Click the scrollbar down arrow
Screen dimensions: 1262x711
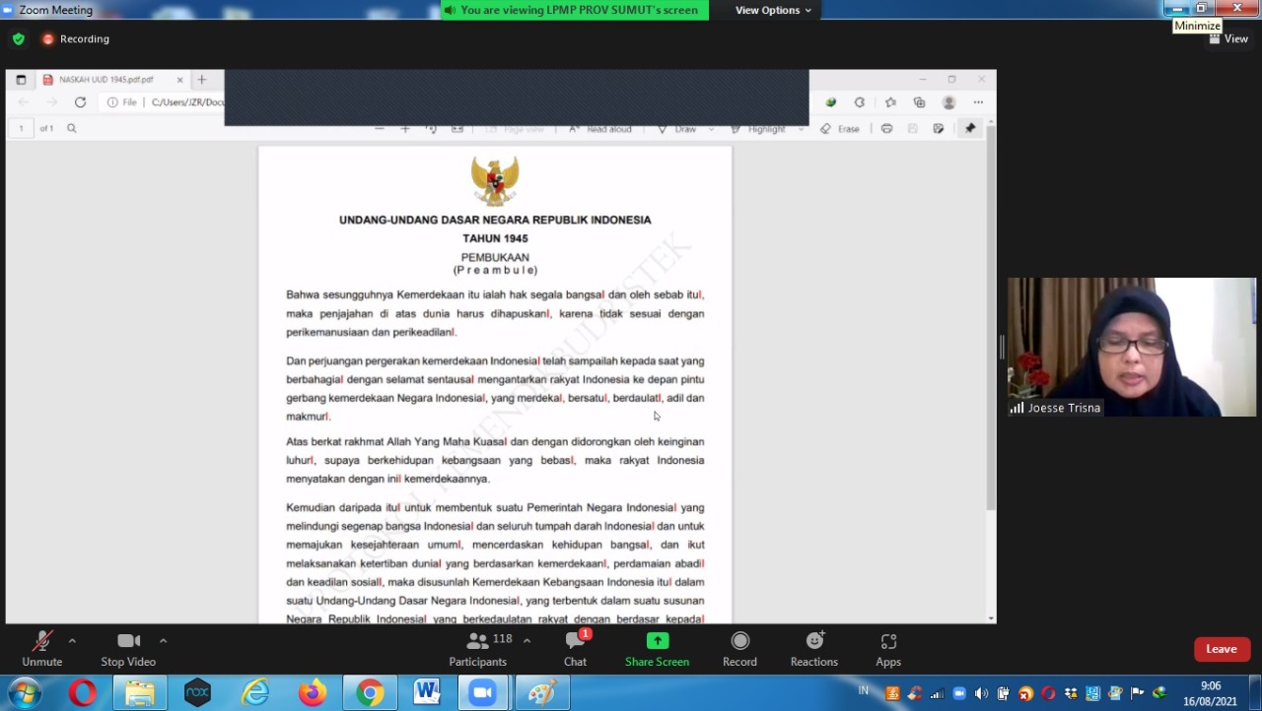tap(991, 617)
